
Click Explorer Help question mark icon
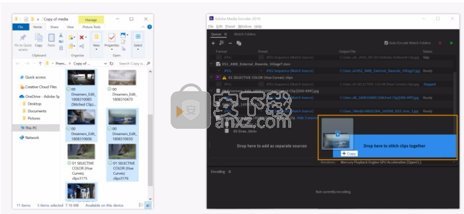pos(150,27)
